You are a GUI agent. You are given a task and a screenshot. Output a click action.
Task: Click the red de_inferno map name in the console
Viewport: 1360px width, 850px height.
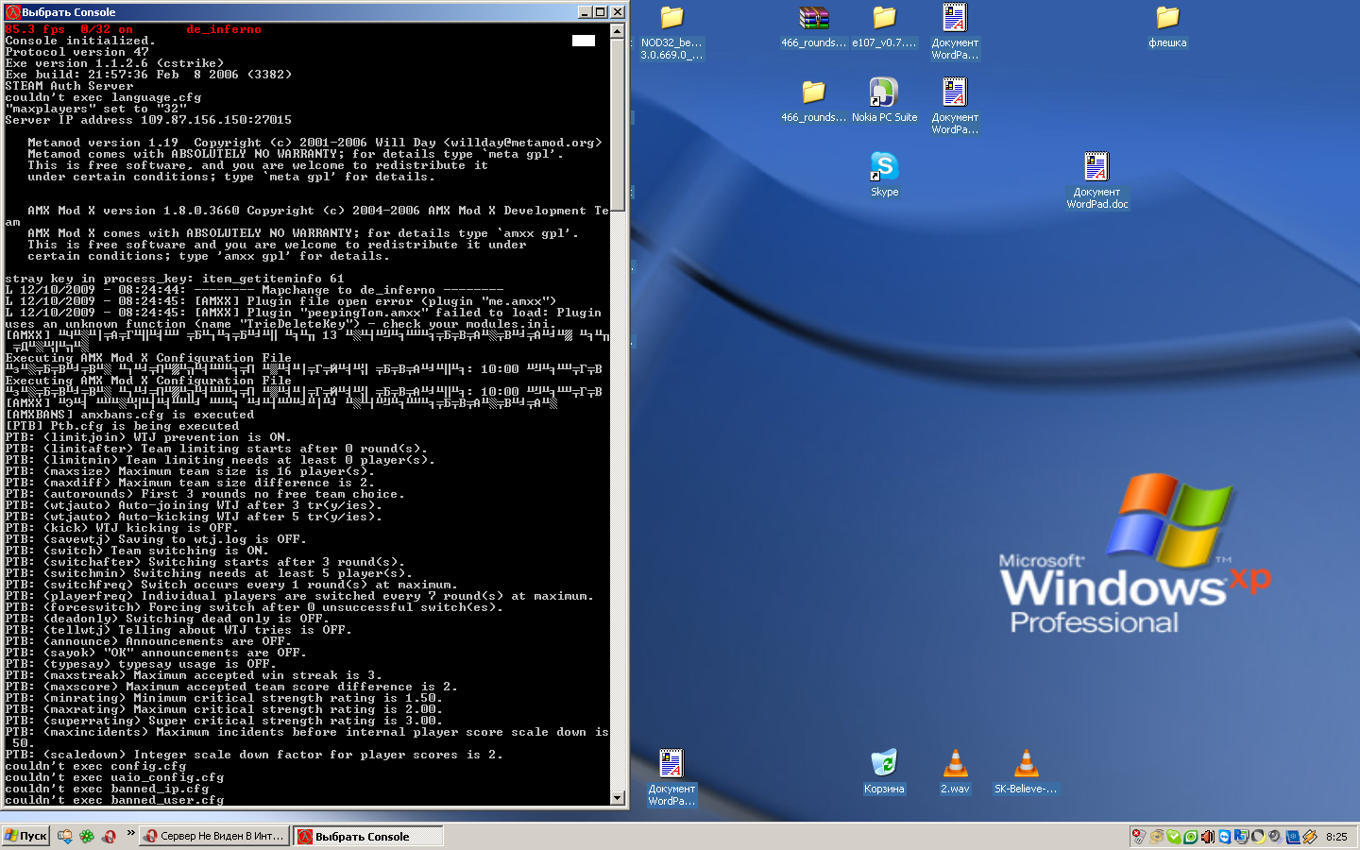224,29
